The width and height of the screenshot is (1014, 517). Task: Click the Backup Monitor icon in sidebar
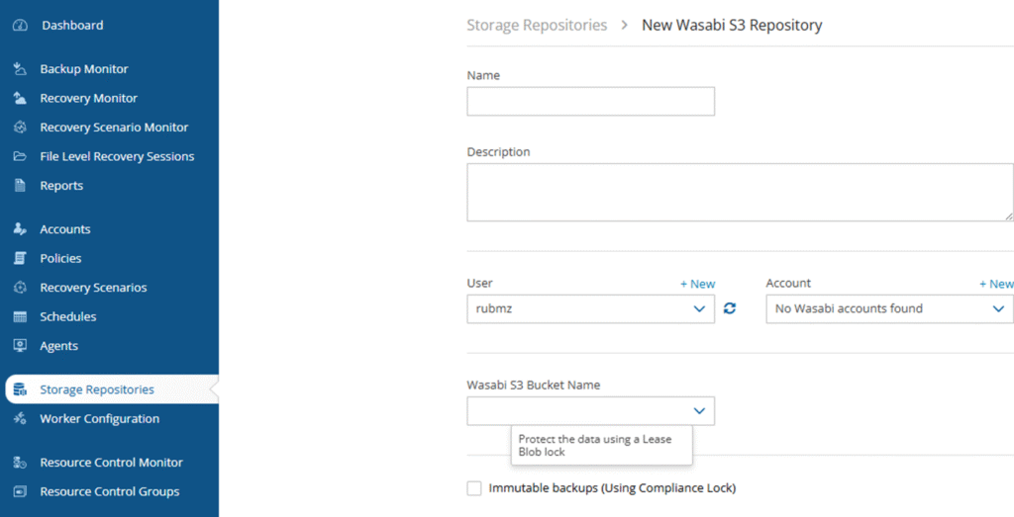click(20, 69)
